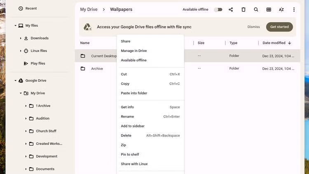Click the Google Drive icon in sidebar
Image resolution: width=309 pixels, height=174 pixels.
(x=21, y=81)
